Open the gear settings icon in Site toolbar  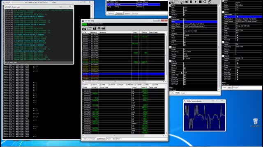point(99,28)
